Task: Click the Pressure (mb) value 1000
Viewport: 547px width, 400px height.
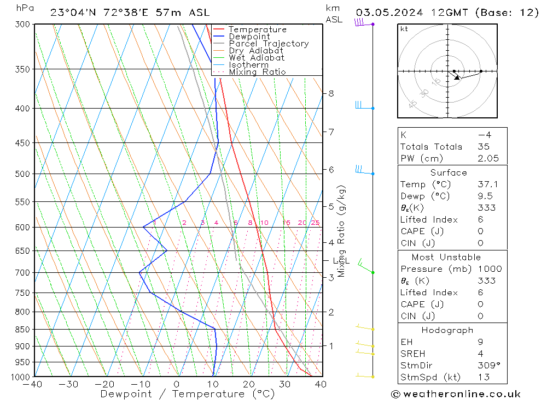Action: [x=490, y=268]
